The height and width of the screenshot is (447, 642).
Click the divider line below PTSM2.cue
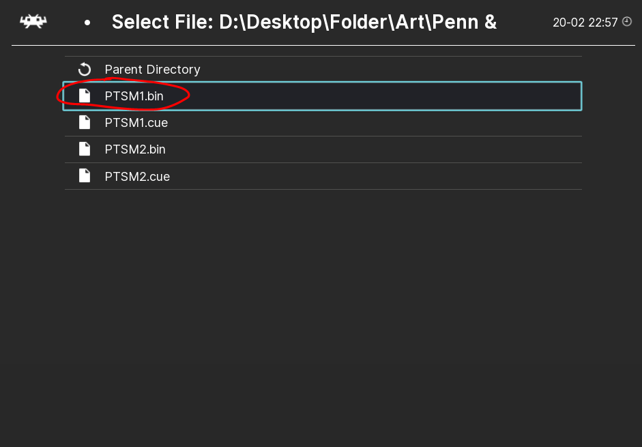(x=323, y=190)
